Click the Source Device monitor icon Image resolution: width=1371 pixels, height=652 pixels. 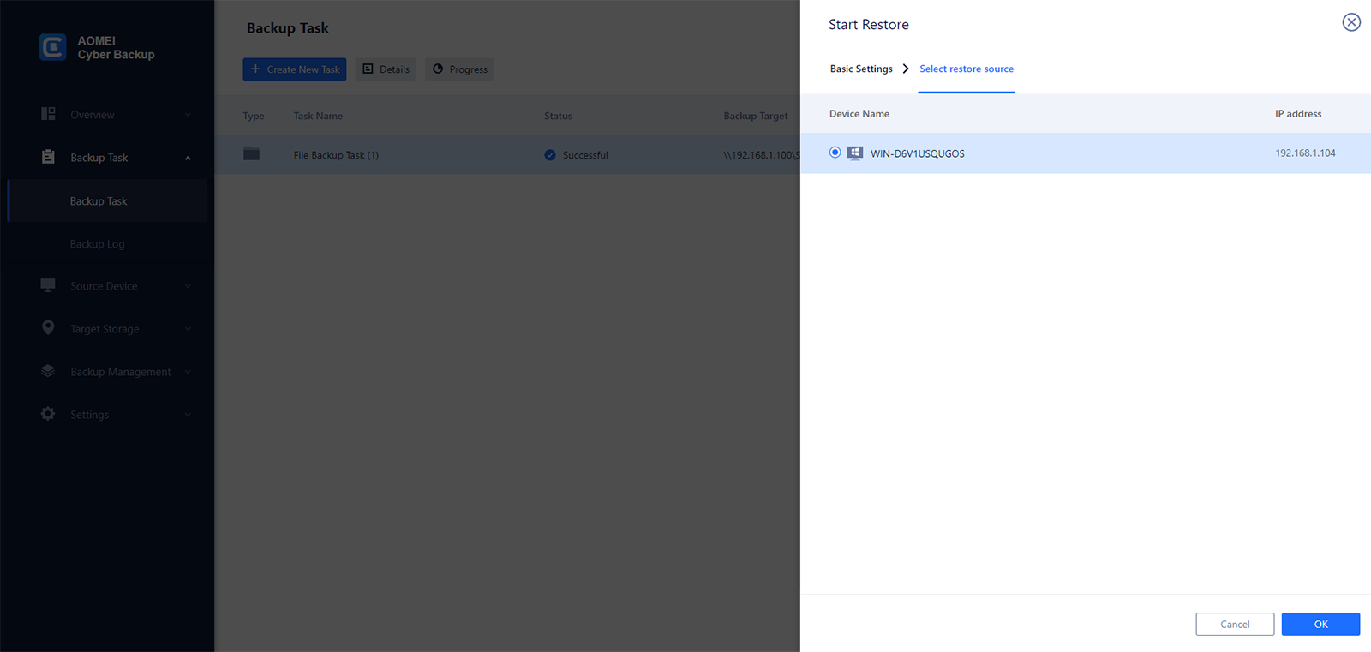tap(48, 285)
